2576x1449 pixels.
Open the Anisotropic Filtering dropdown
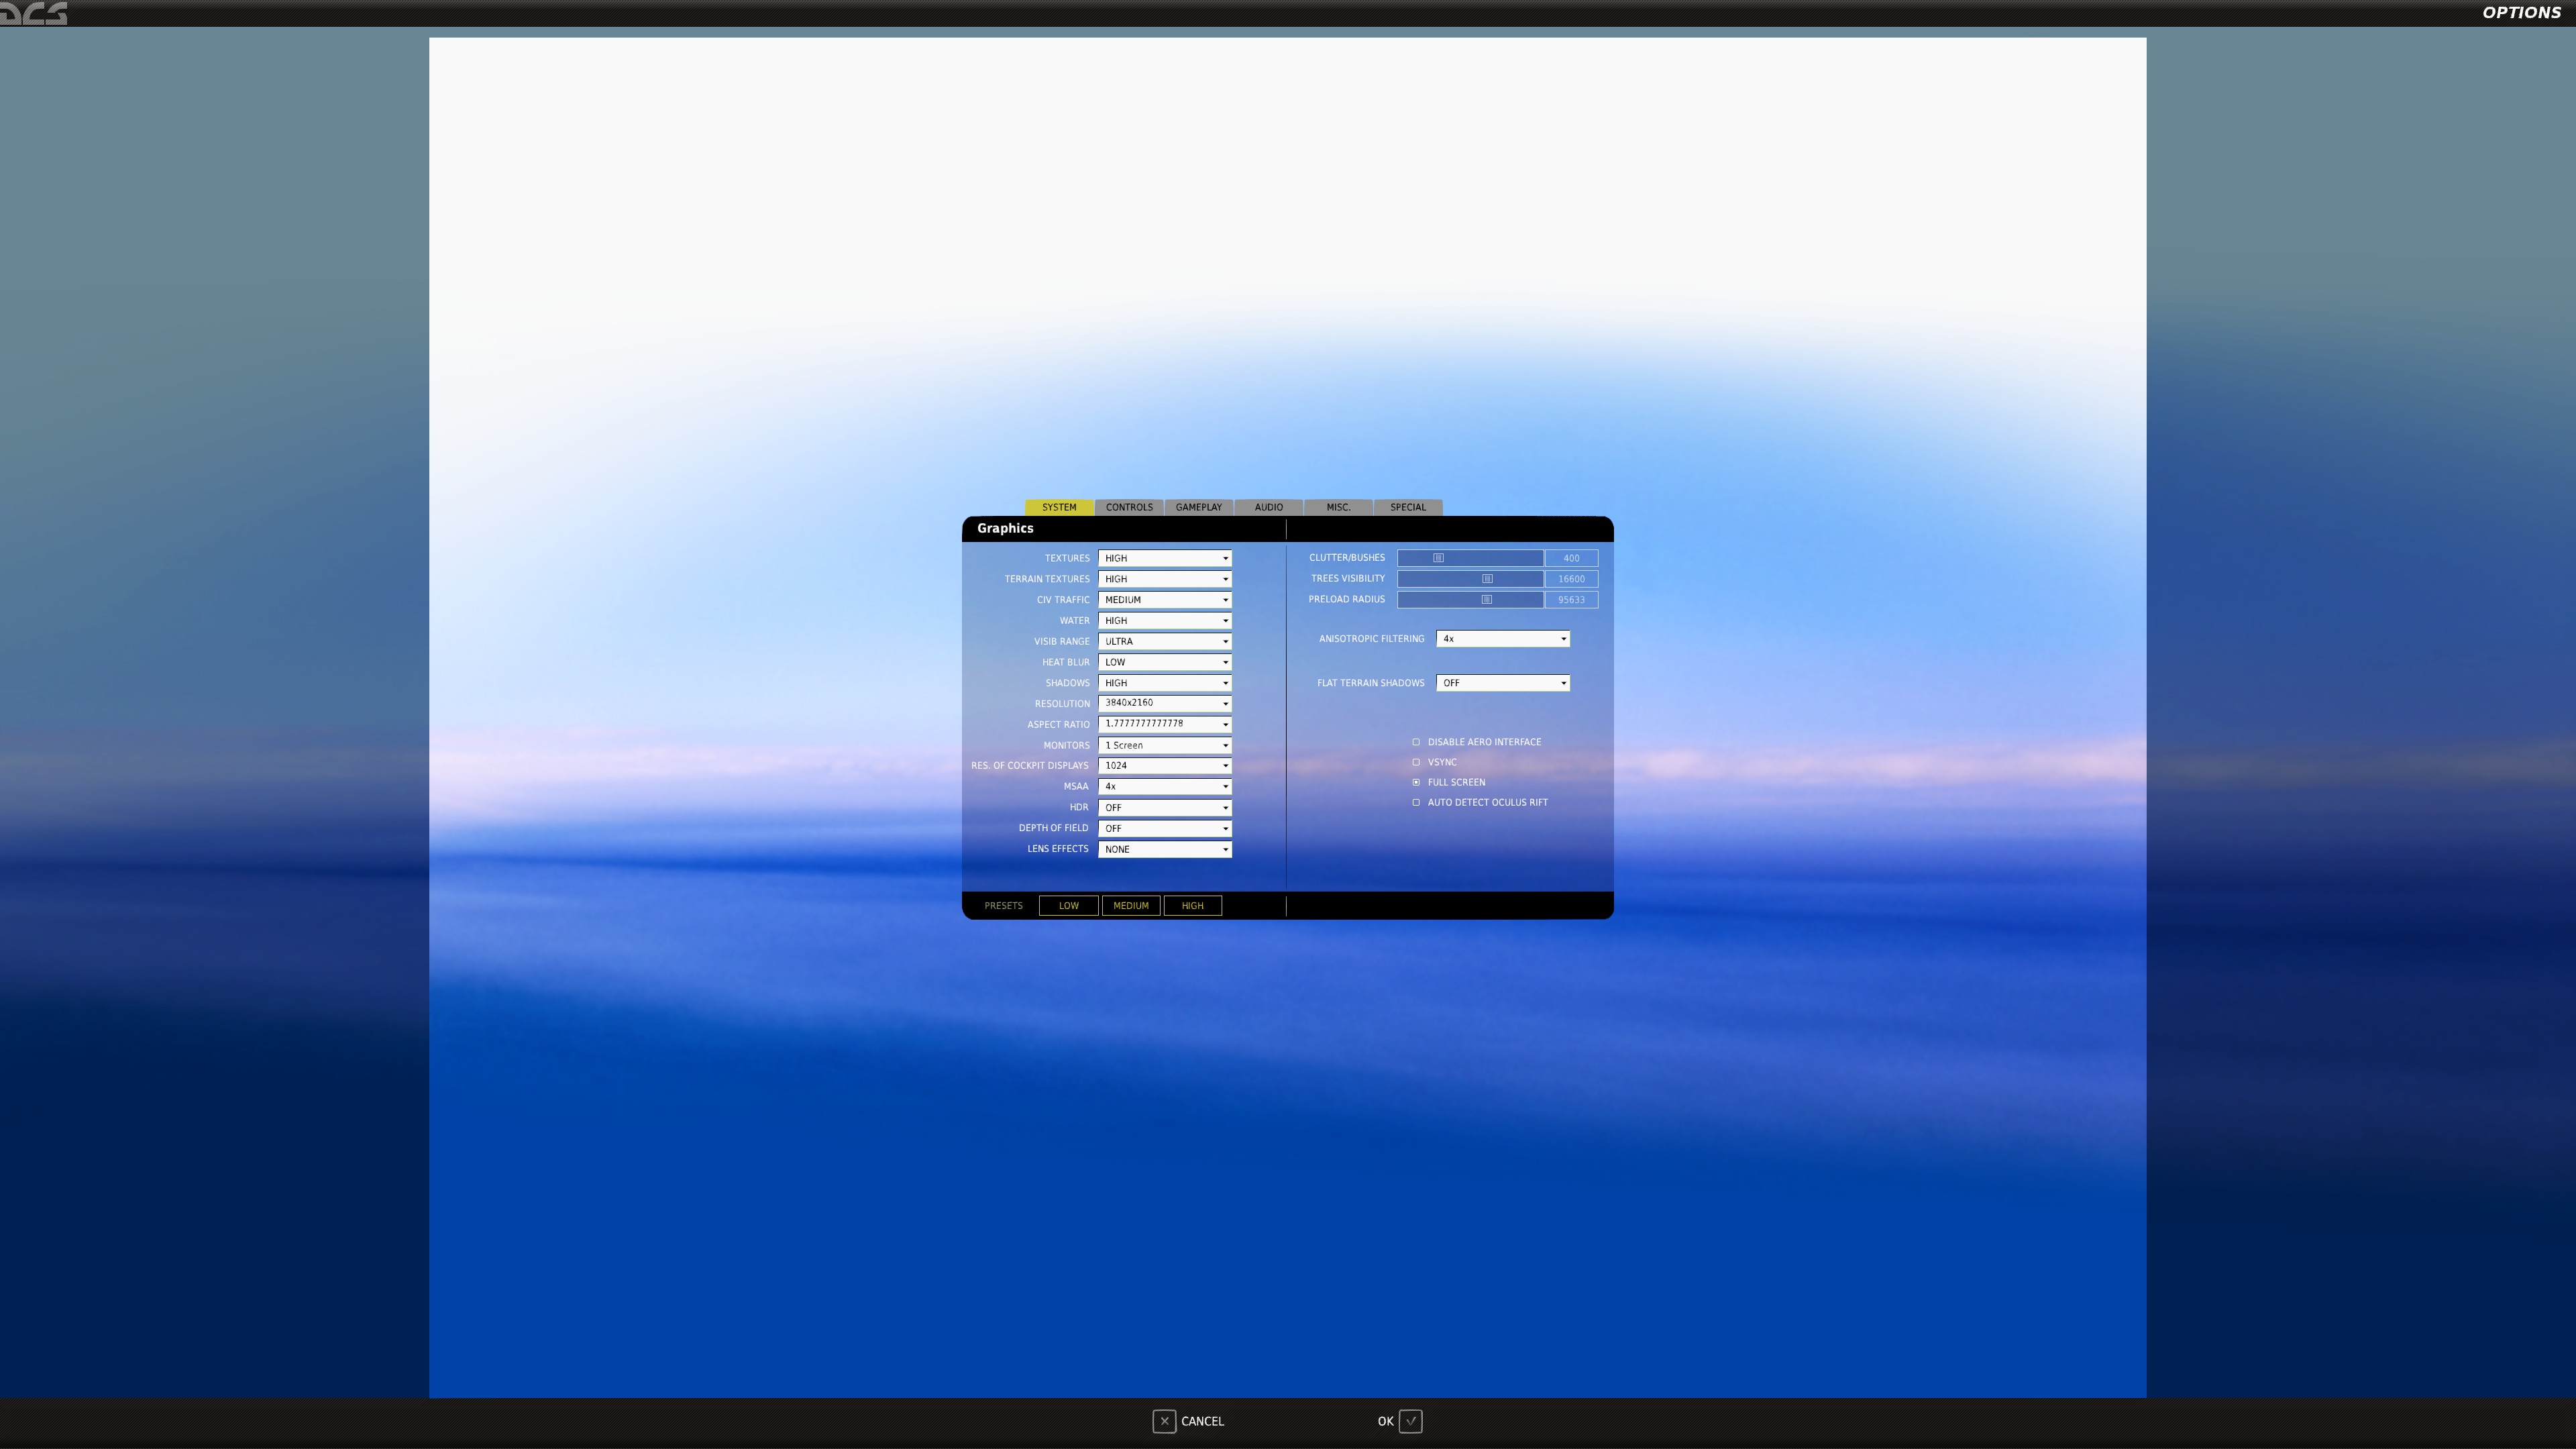[1503, 639]
